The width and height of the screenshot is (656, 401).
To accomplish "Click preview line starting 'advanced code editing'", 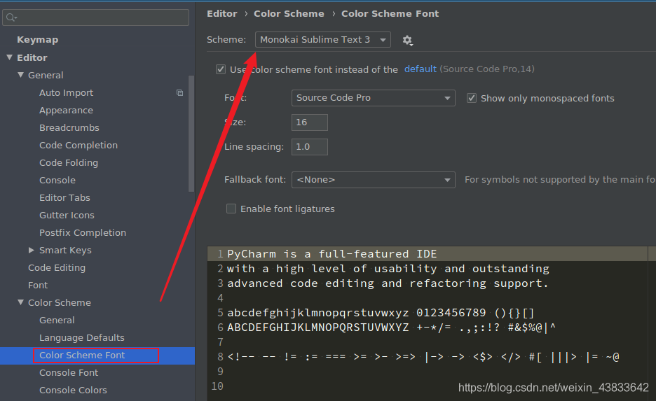I will [x=388, y=283].
